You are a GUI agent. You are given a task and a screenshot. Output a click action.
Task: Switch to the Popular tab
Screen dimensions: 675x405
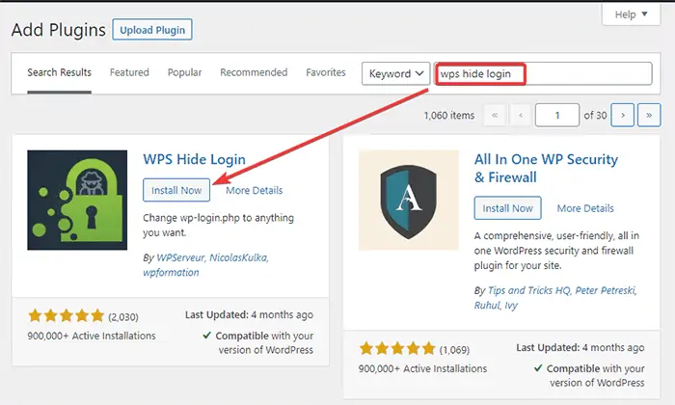point(185,72)
